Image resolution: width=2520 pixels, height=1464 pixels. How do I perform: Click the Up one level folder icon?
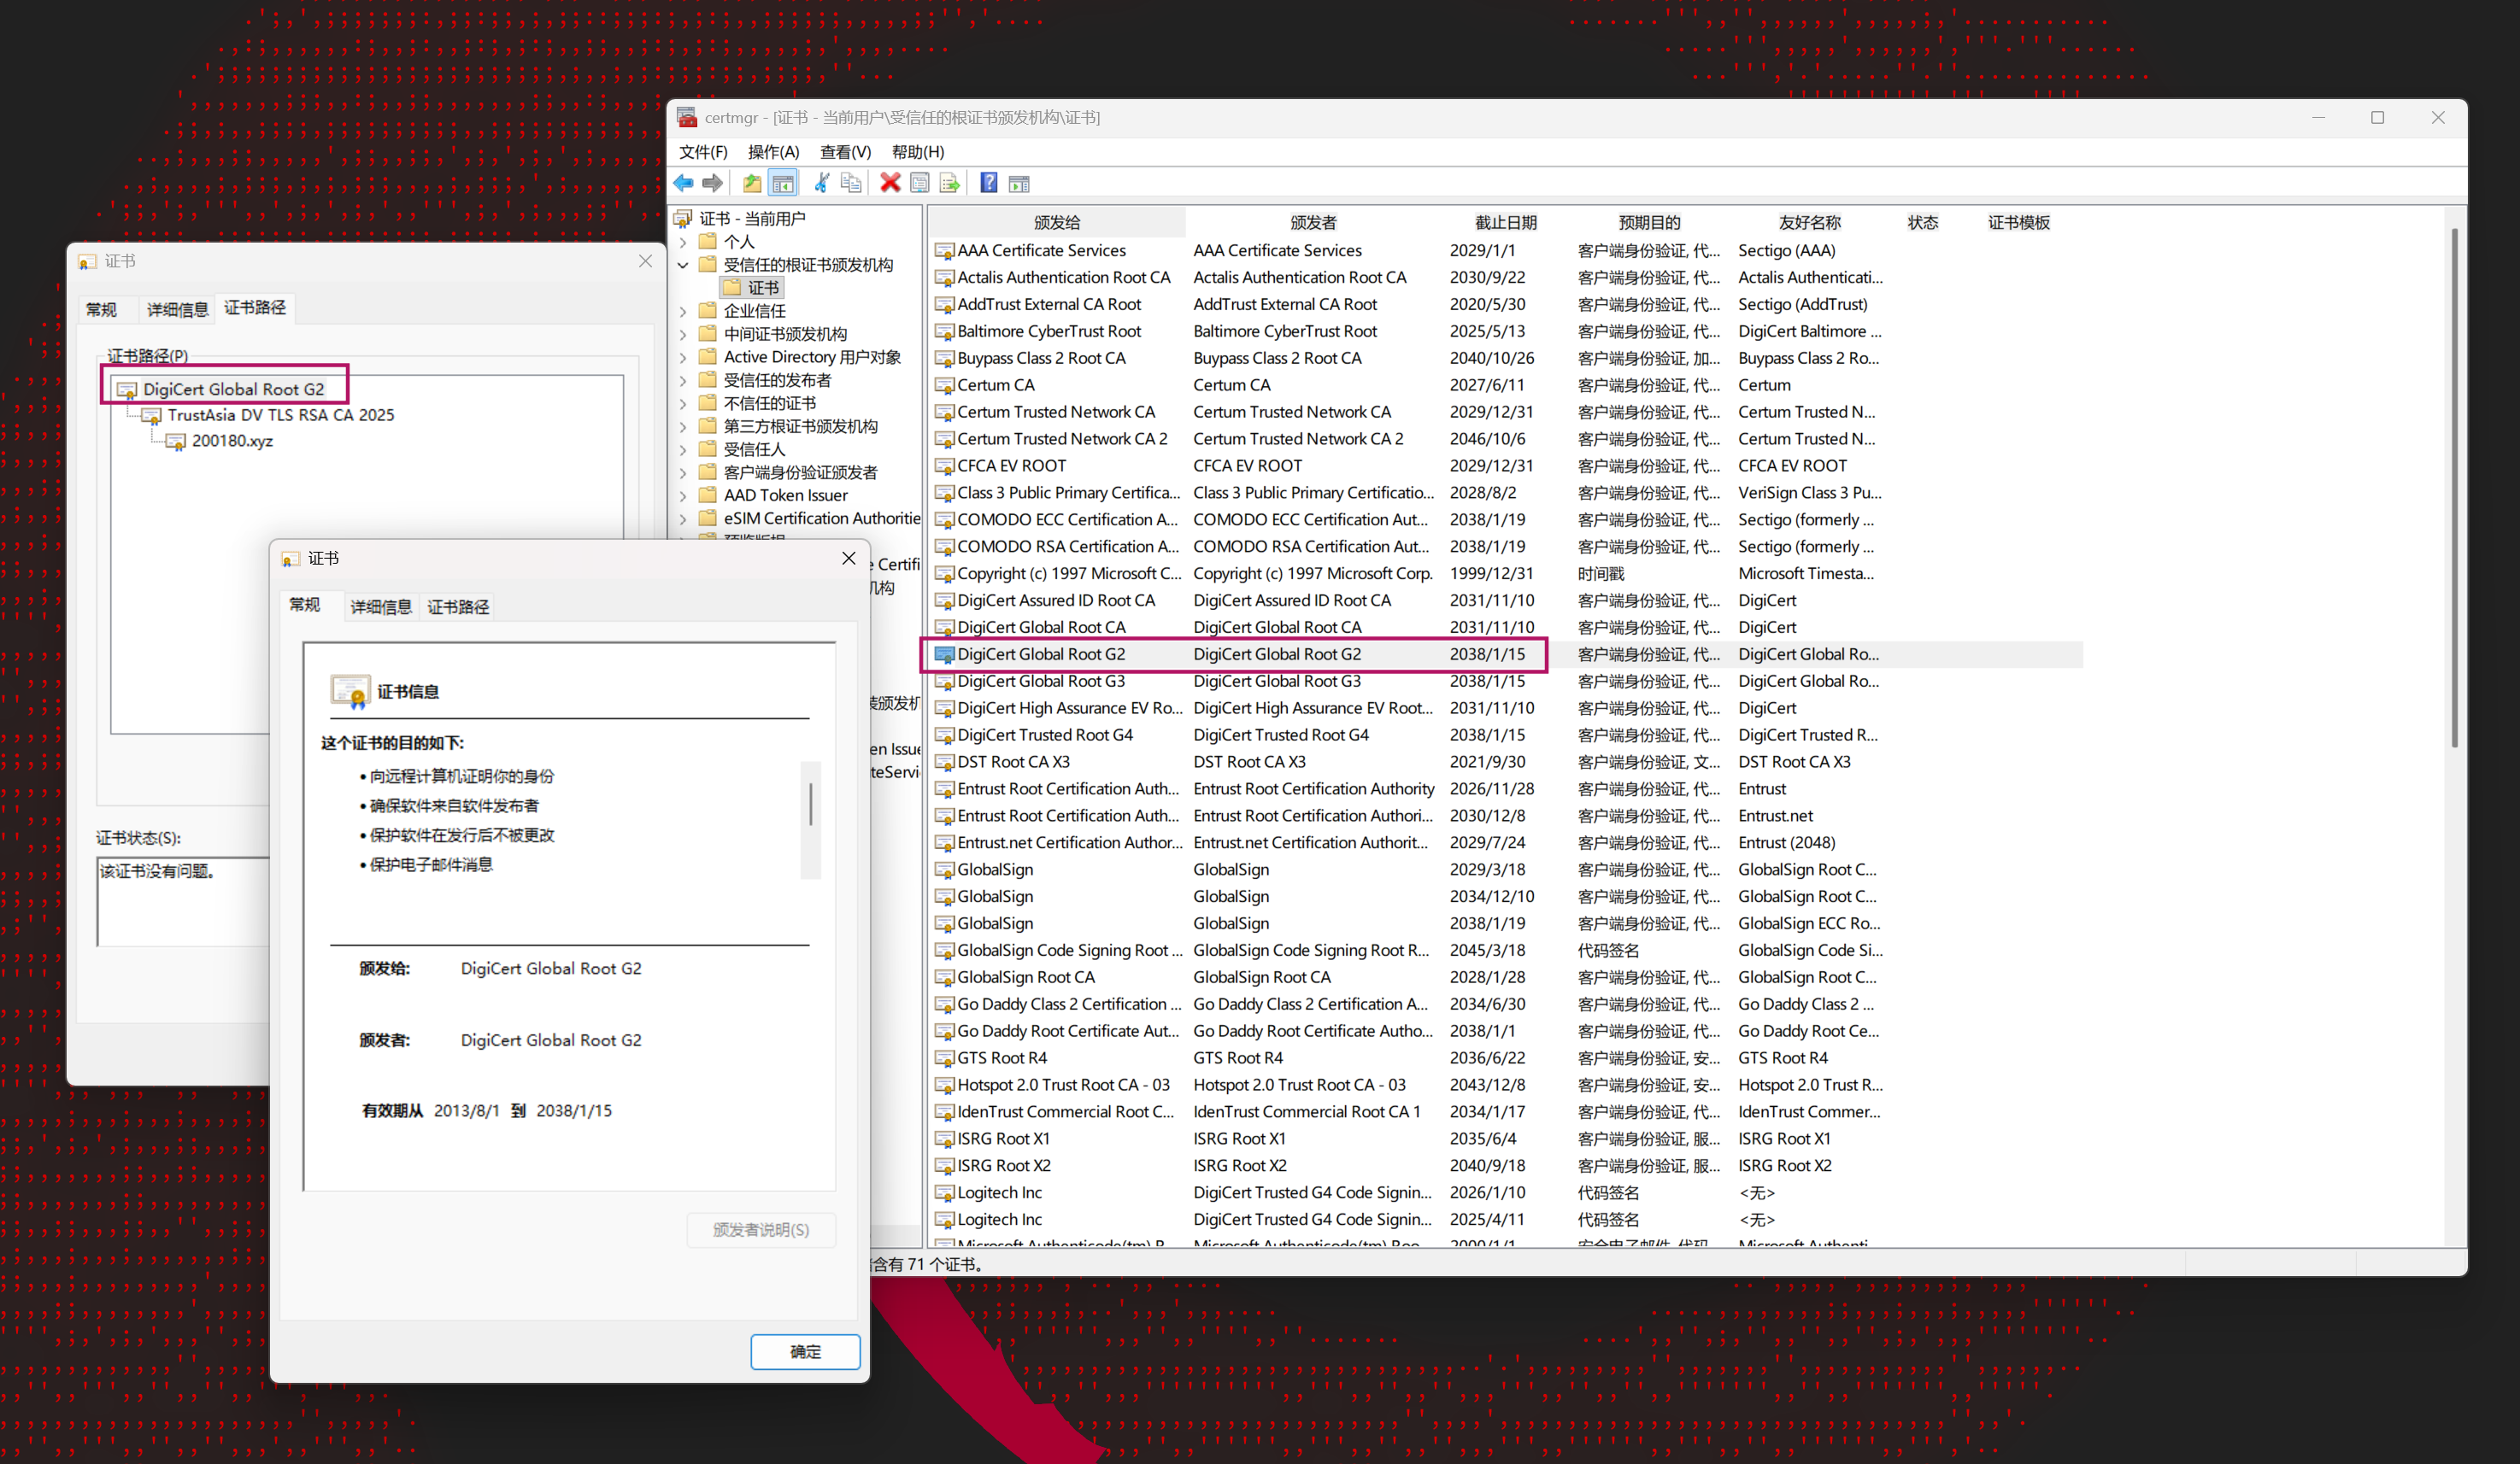tap(752, 183)
